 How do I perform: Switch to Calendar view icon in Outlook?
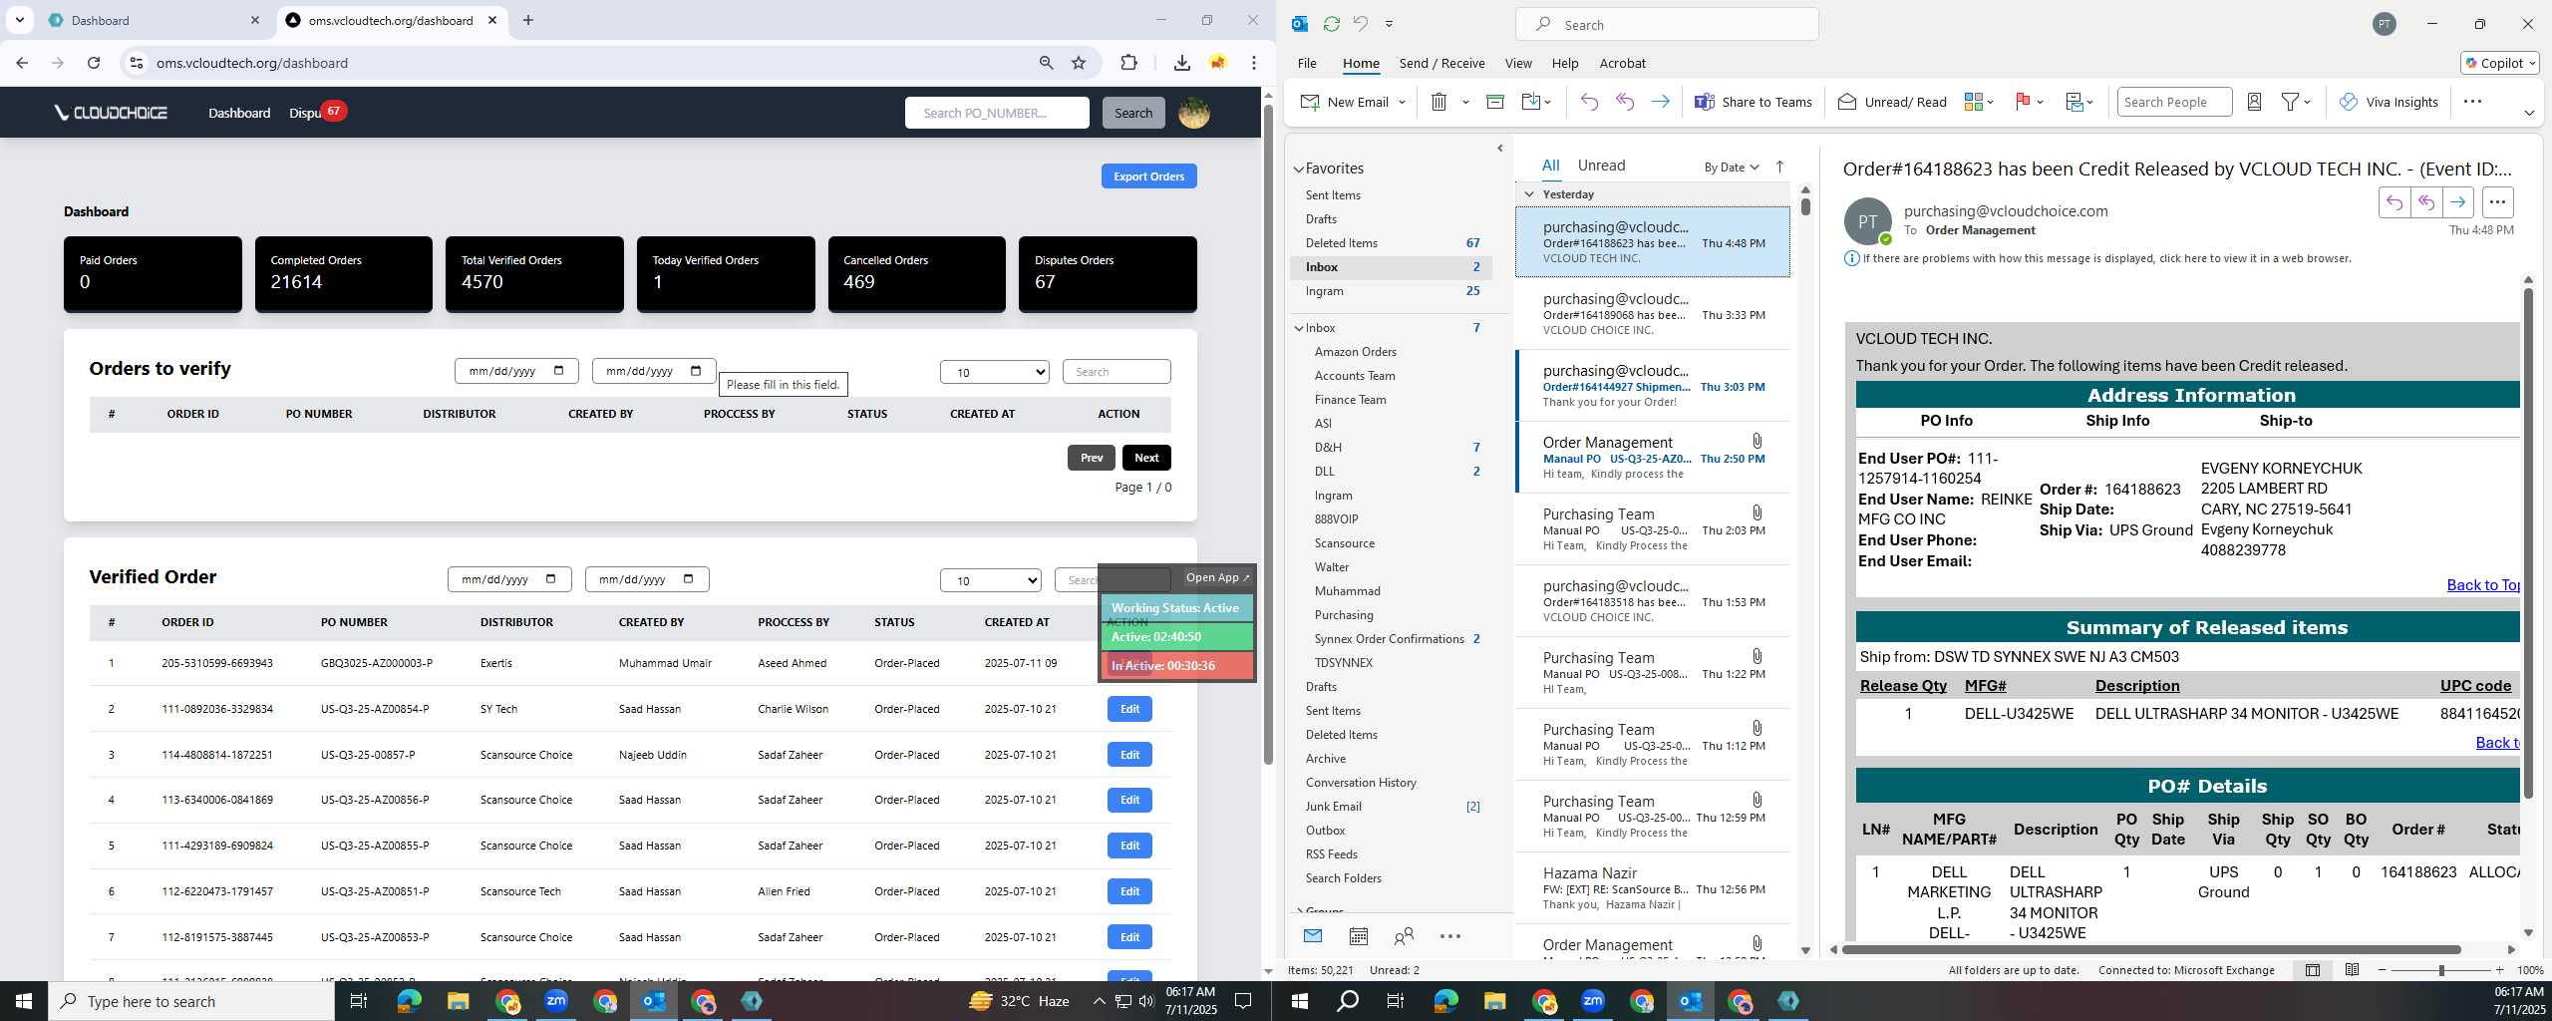coord(1358,936)
